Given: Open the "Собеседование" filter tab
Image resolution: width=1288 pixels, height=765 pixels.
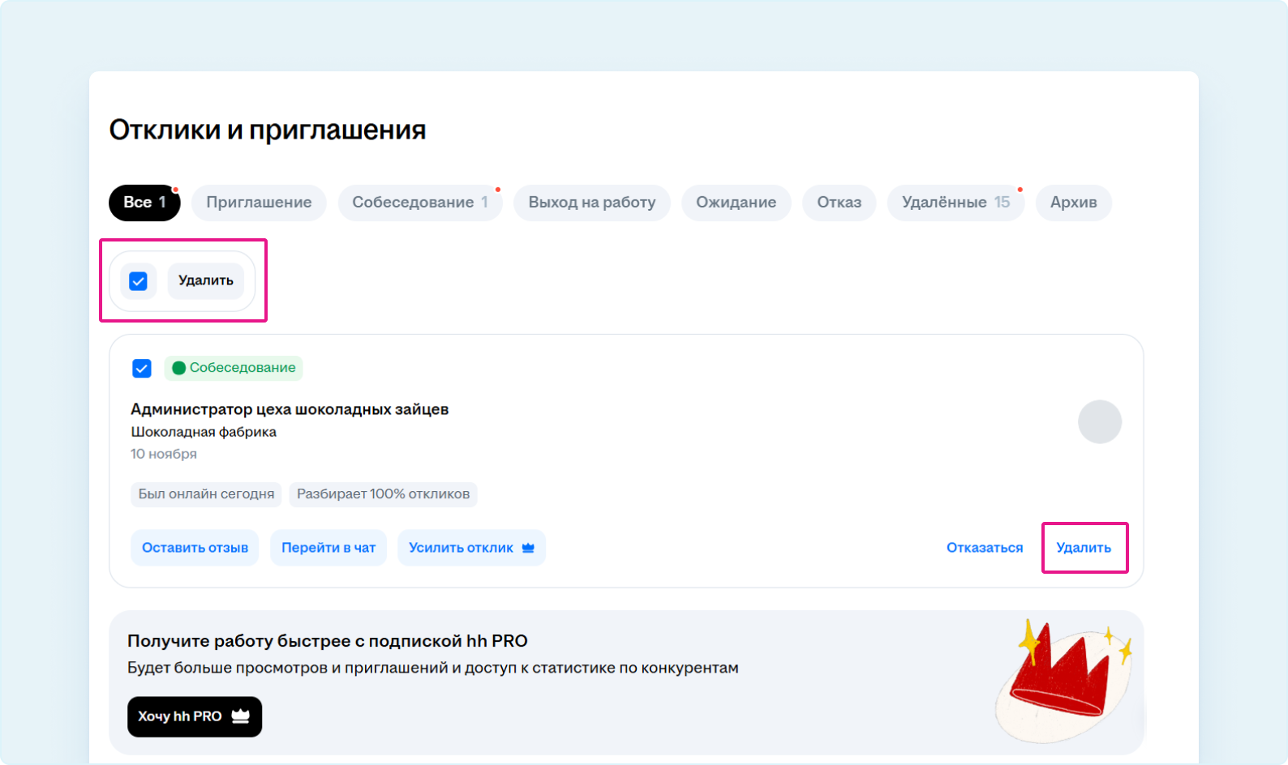Looking at the screenshot, I should coord(419,203).
